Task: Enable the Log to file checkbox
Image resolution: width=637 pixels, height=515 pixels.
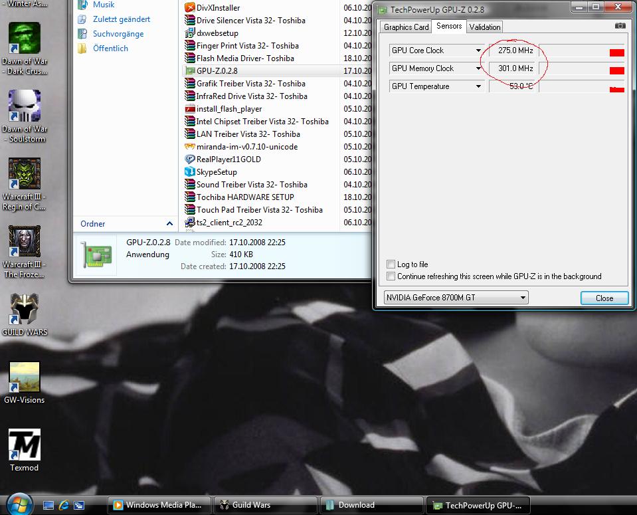Action: pyautogui.click(x=391, y=264)
